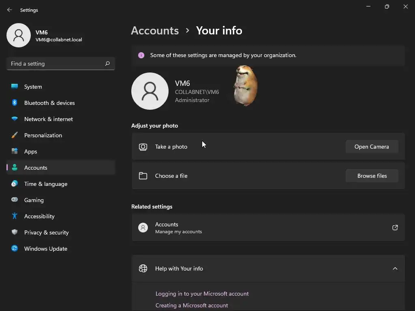Screen dimensions: 415x311
Task: Click the sidebar VM6 profile avatar
Action: coord(19,35)
